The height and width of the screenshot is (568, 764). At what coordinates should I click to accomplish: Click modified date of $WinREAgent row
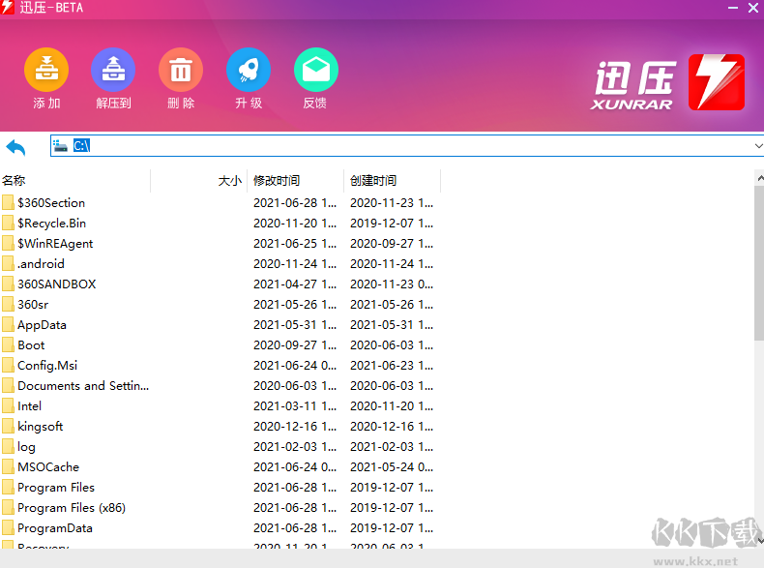(295, 243)
